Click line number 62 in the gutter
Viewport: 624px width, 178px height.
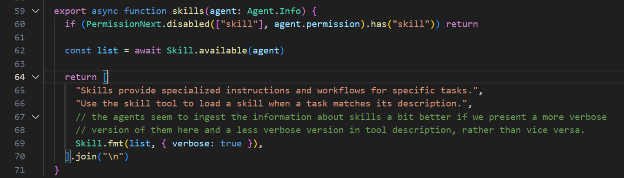click(x=20, y=50)
